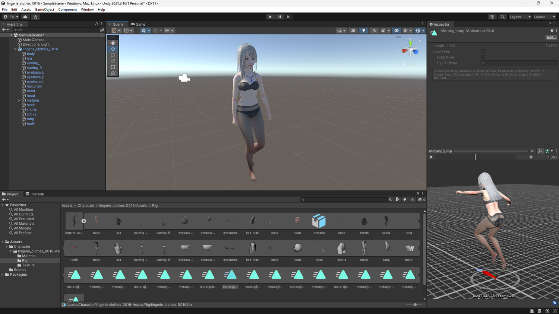Play the metarig|jump animation preview
Viewport: 559px width, 314px height.
pyautogui.click(x=431, y=157)
